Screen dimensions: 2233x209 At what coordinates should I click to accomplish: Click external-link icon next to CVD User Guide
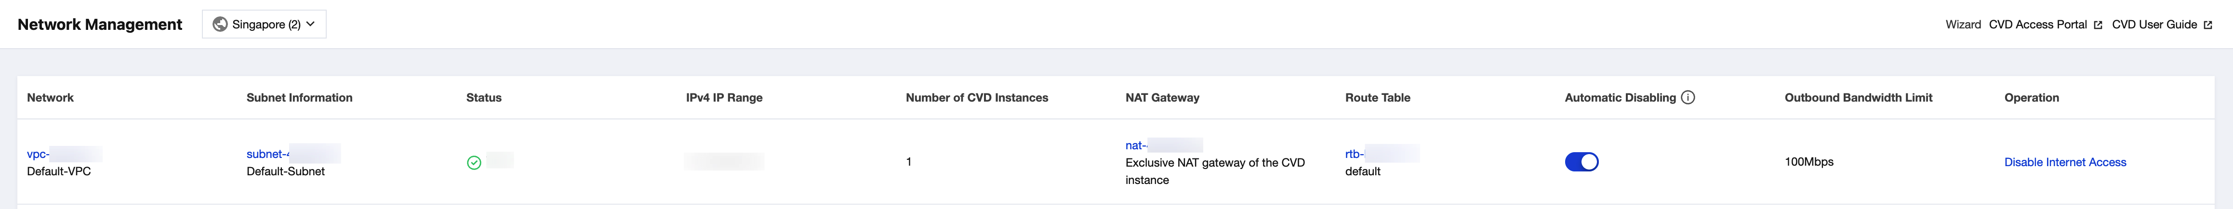(x=2208, y=25)
